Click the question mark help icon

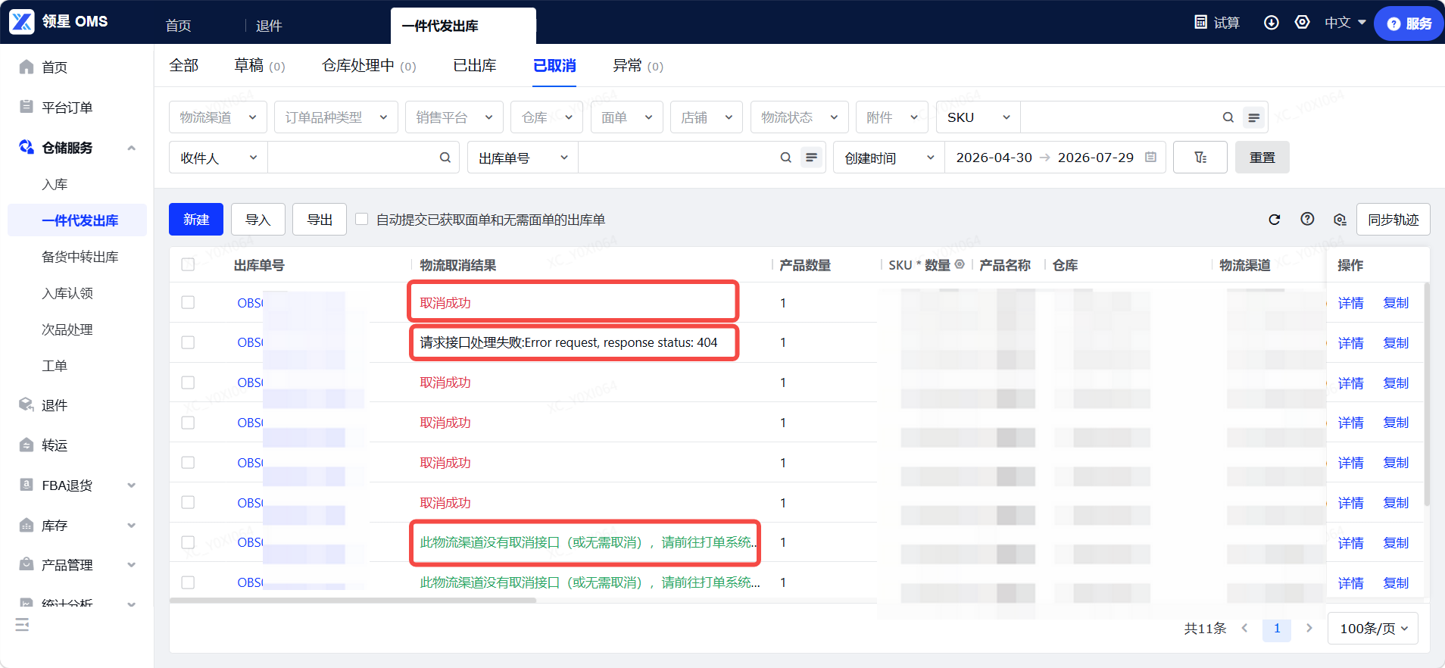click(1307, 219)
